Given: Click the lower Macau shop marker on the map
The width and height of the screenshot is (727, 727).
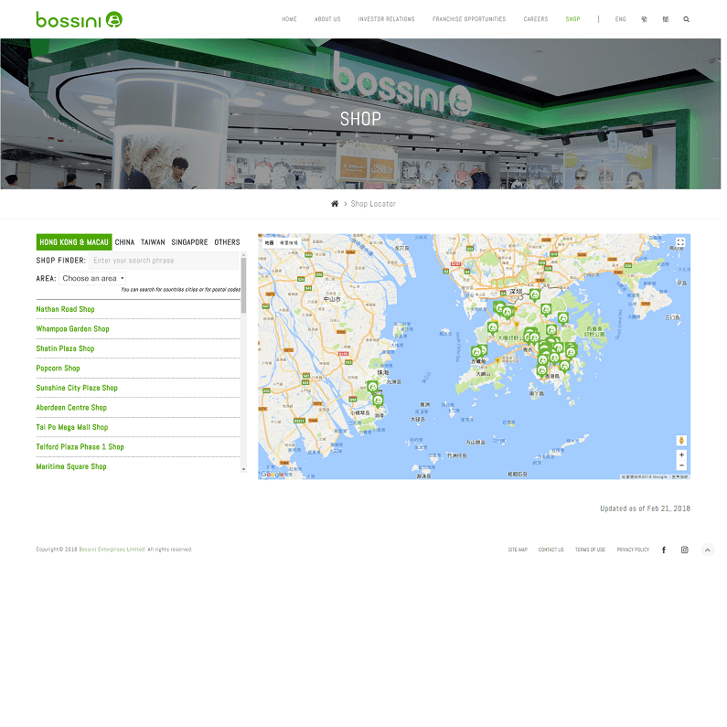Looking at the screenshot, I should coord(378,401).
